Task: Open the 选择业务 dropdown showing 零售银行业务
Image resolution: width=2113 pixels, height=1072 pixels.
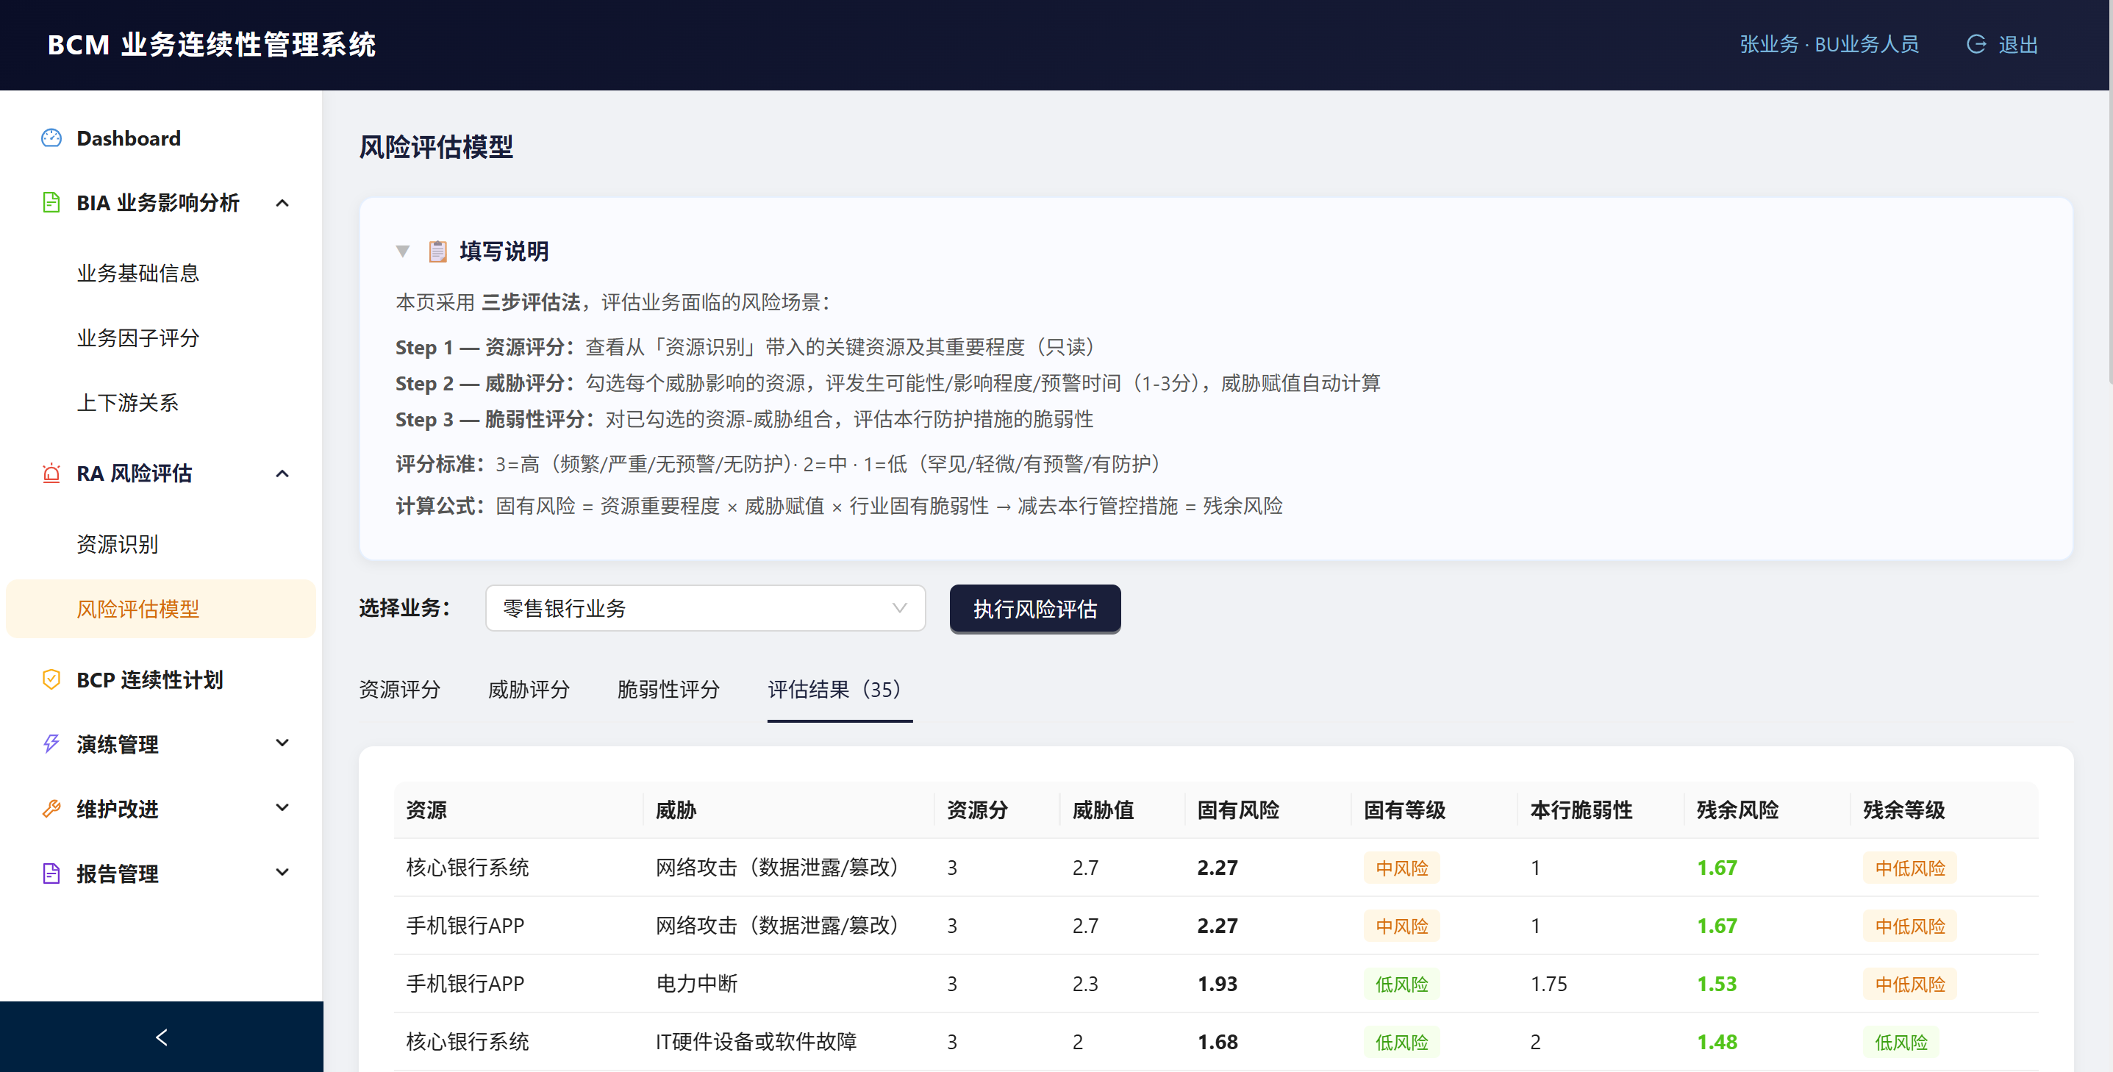Action: (705, 608)
